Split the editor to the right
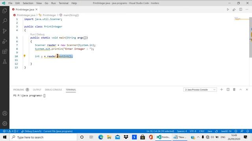 pyautogui.click(x=241, y=9)
